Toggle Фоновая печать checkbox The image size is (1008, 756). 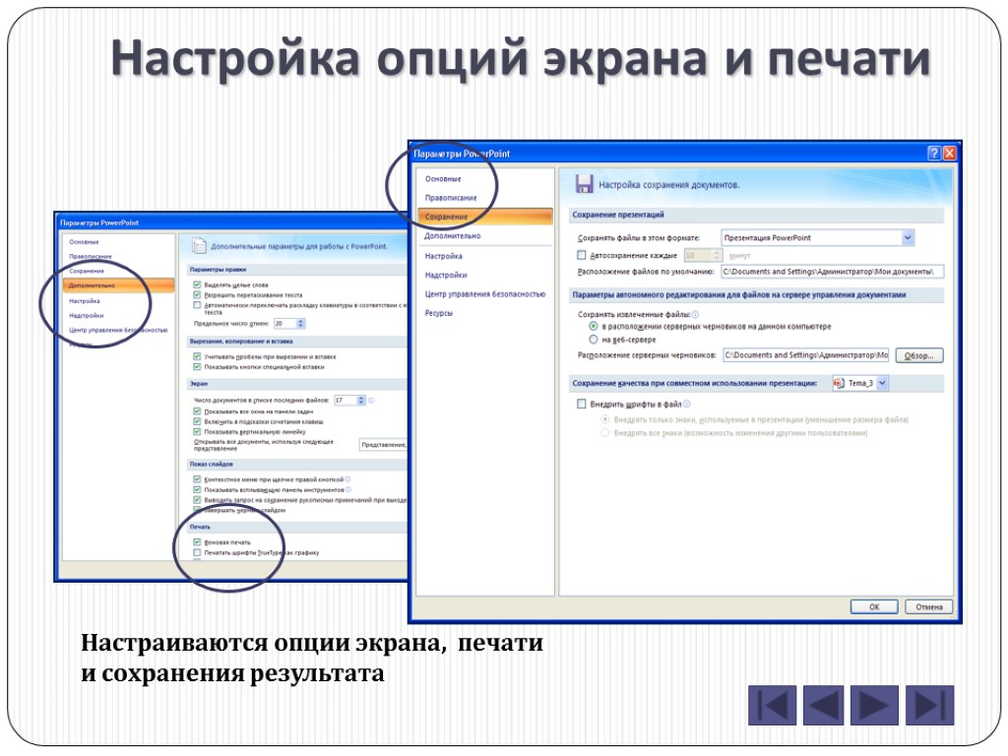pyautogui.click(x=197, y=542)
